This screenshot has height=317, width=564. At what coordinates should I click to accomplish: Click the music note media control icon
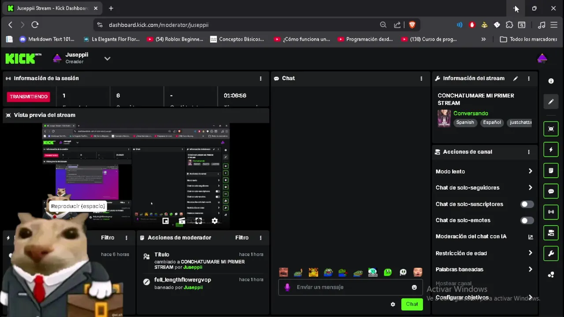point(542,25)
